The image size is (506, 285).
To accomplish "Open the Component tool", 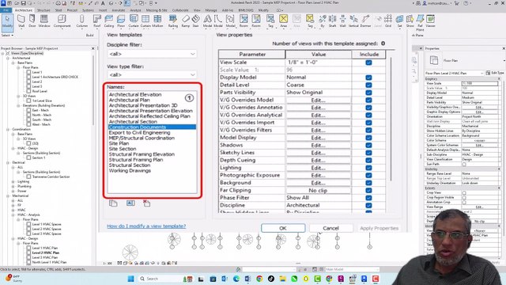I will pos(62,21).
